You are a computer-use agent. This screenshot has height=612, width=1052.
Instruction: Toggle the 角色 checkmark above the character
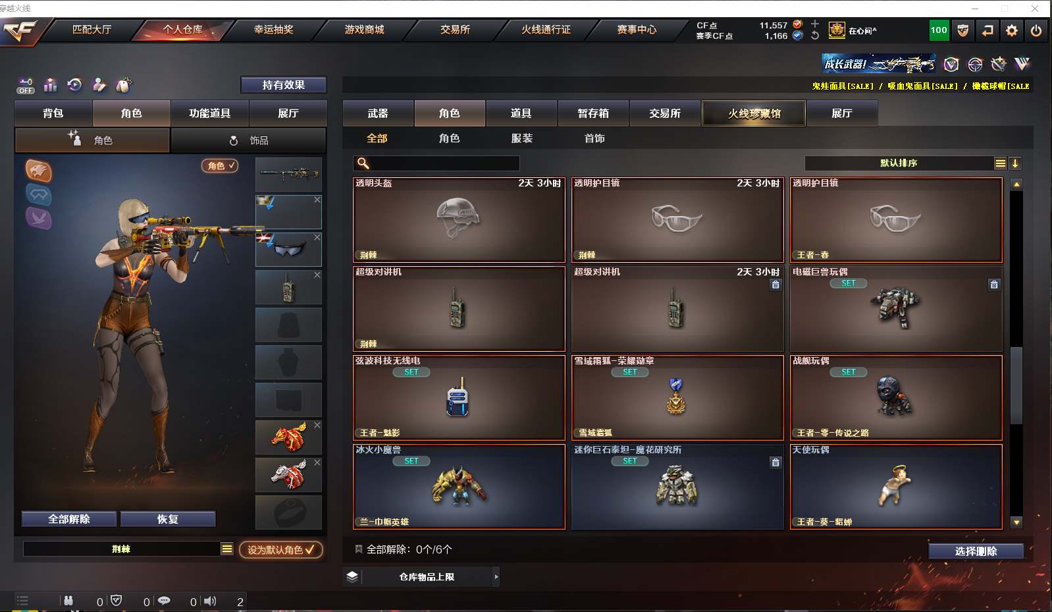tap(220, 166)
